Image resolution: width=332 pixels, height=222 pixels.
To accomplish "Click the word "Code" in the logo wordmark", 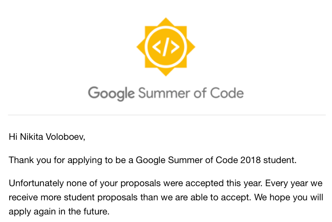I will coord(227,93).
